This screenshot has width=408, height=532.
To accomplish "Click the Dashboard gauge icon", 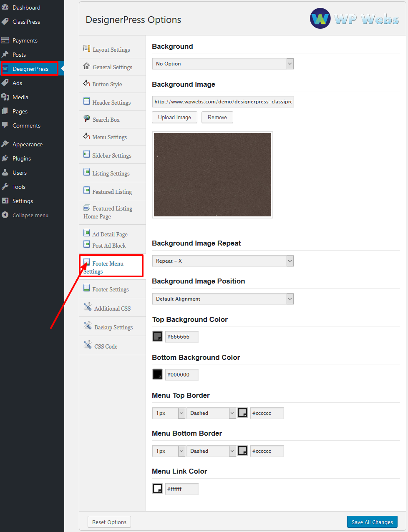I will pyautogui.click(x=5, y=8).
